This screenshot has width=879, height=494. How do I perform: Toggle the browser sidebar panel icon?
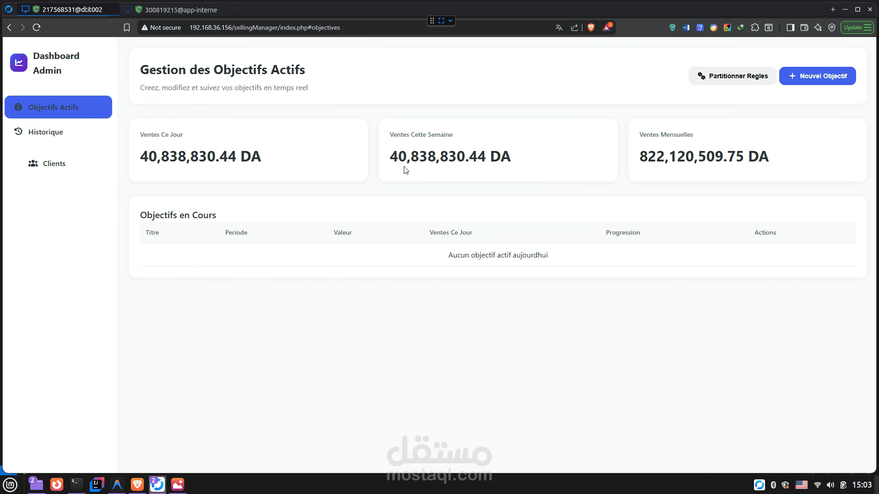coord(790,27)
